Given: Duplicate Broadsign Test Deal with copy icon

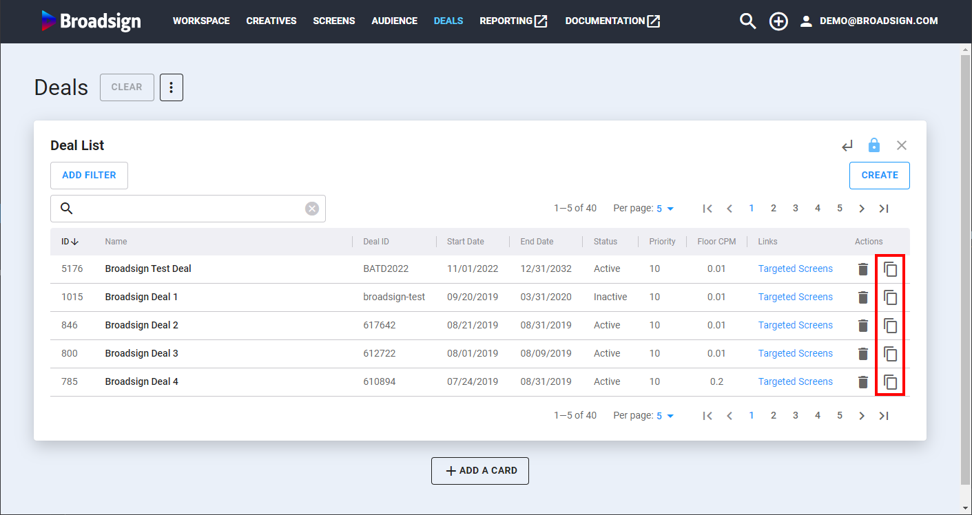Looking at the screenshot, I should click(x=891, y=269).
